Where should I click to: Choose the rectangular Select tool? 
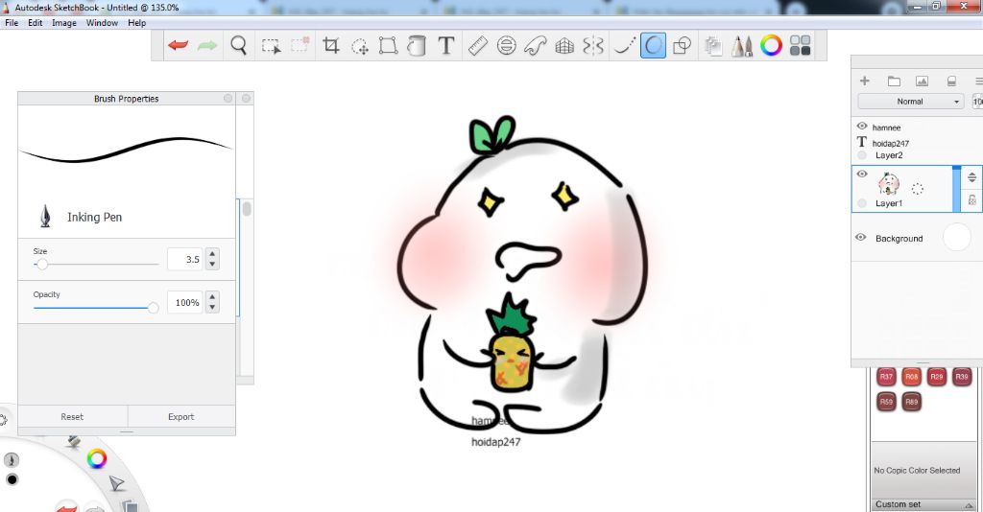click(x=271, y=46)
